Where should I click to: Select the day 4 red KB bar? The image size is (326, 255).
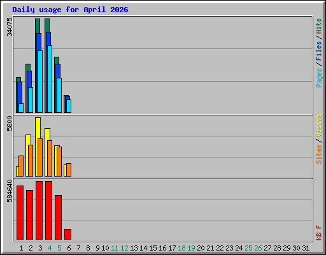coord(48,210)
